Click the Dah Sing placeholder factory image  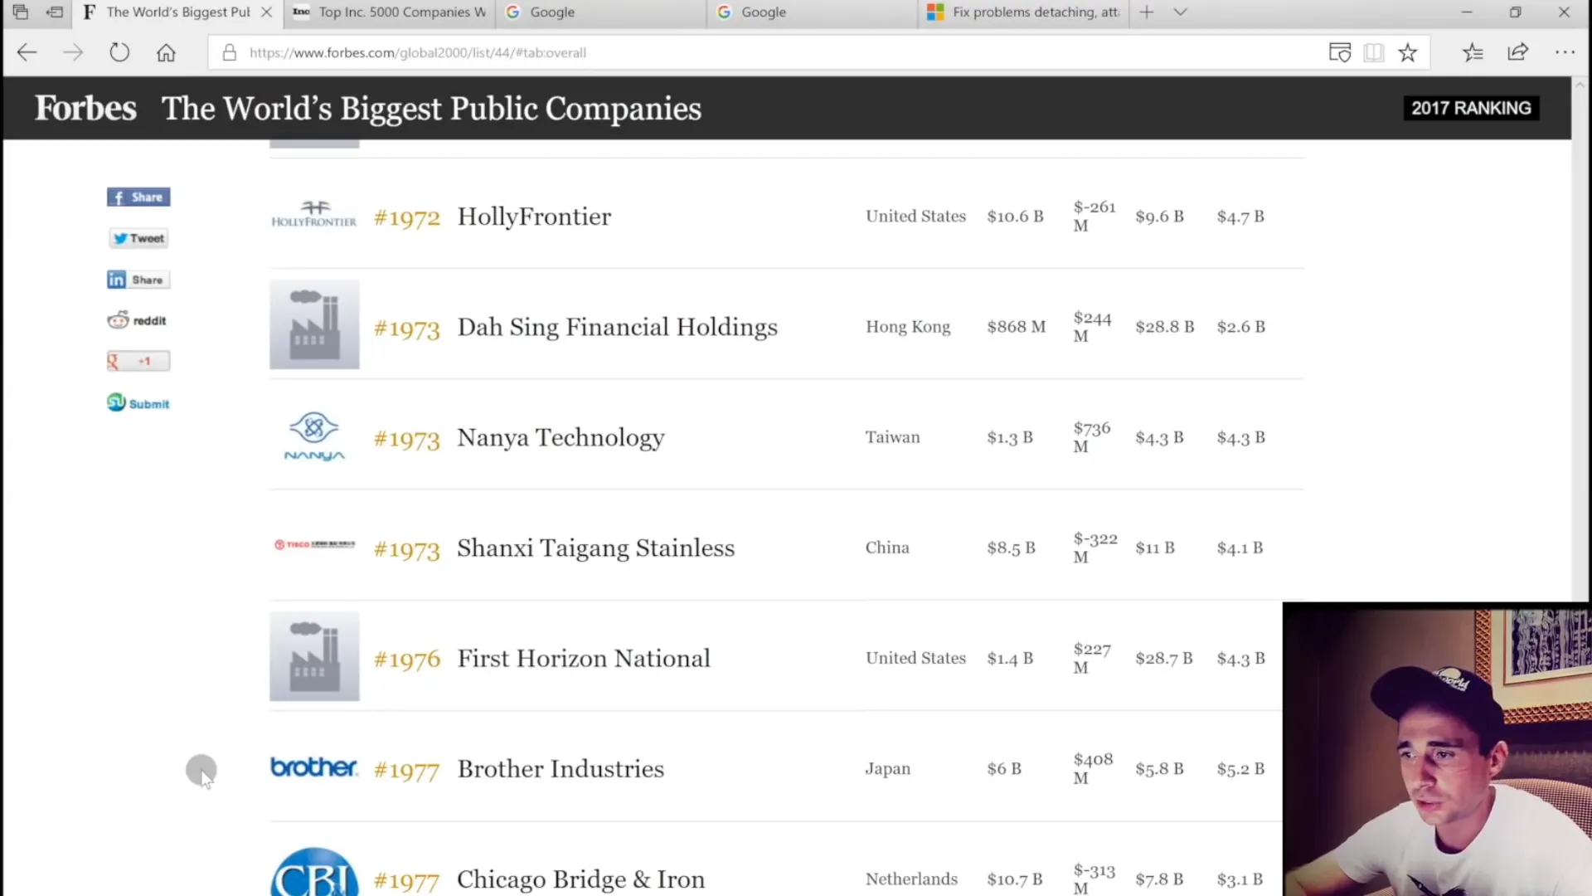(314, 324)
